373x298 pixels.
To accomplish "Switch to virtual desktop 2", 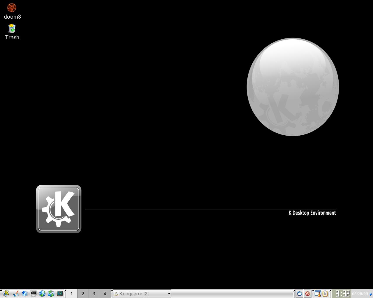I will coord(83,294).
